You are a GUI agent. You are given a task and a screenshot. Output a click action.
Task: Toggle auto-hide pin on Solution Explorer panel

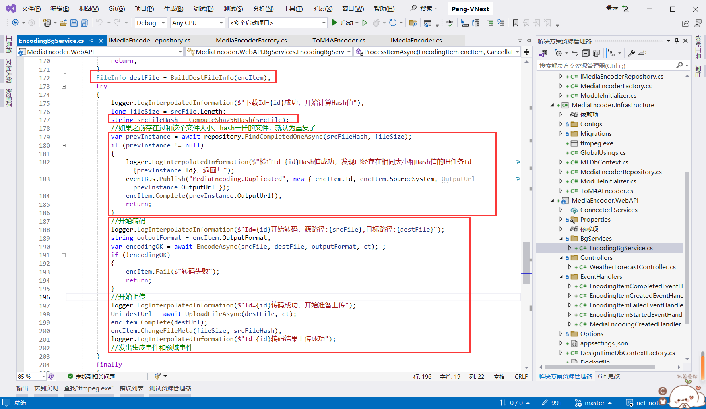[x=677, y=41]
